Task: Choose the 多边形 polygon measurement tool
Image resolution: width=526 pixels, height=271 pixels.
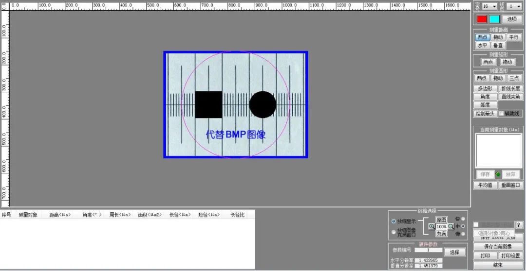Action: [485, 89]
